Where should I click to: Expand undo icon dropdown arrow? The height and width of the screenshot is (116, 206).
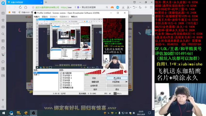(136, 7)
